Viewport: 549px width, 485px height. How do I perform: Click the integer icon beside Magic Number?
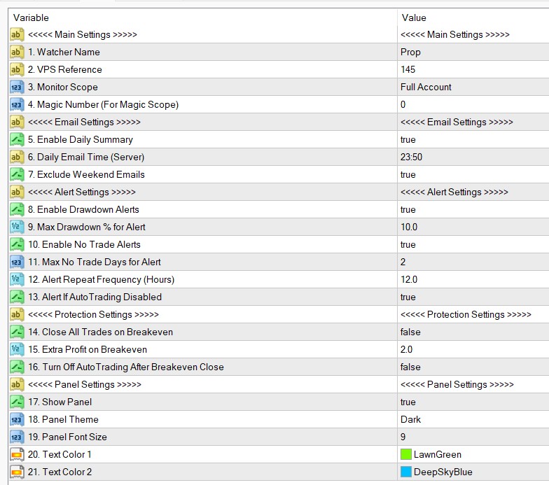pos(17,105)
